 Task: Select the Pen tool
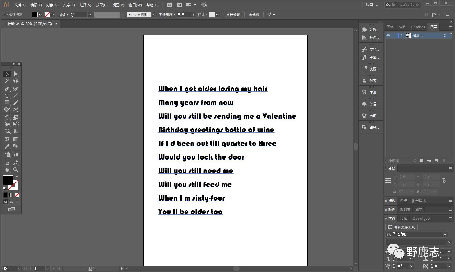(x=7, y=89)
